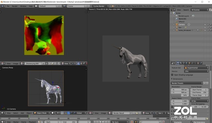Browse output path folder icon

[x=207, y=118]
